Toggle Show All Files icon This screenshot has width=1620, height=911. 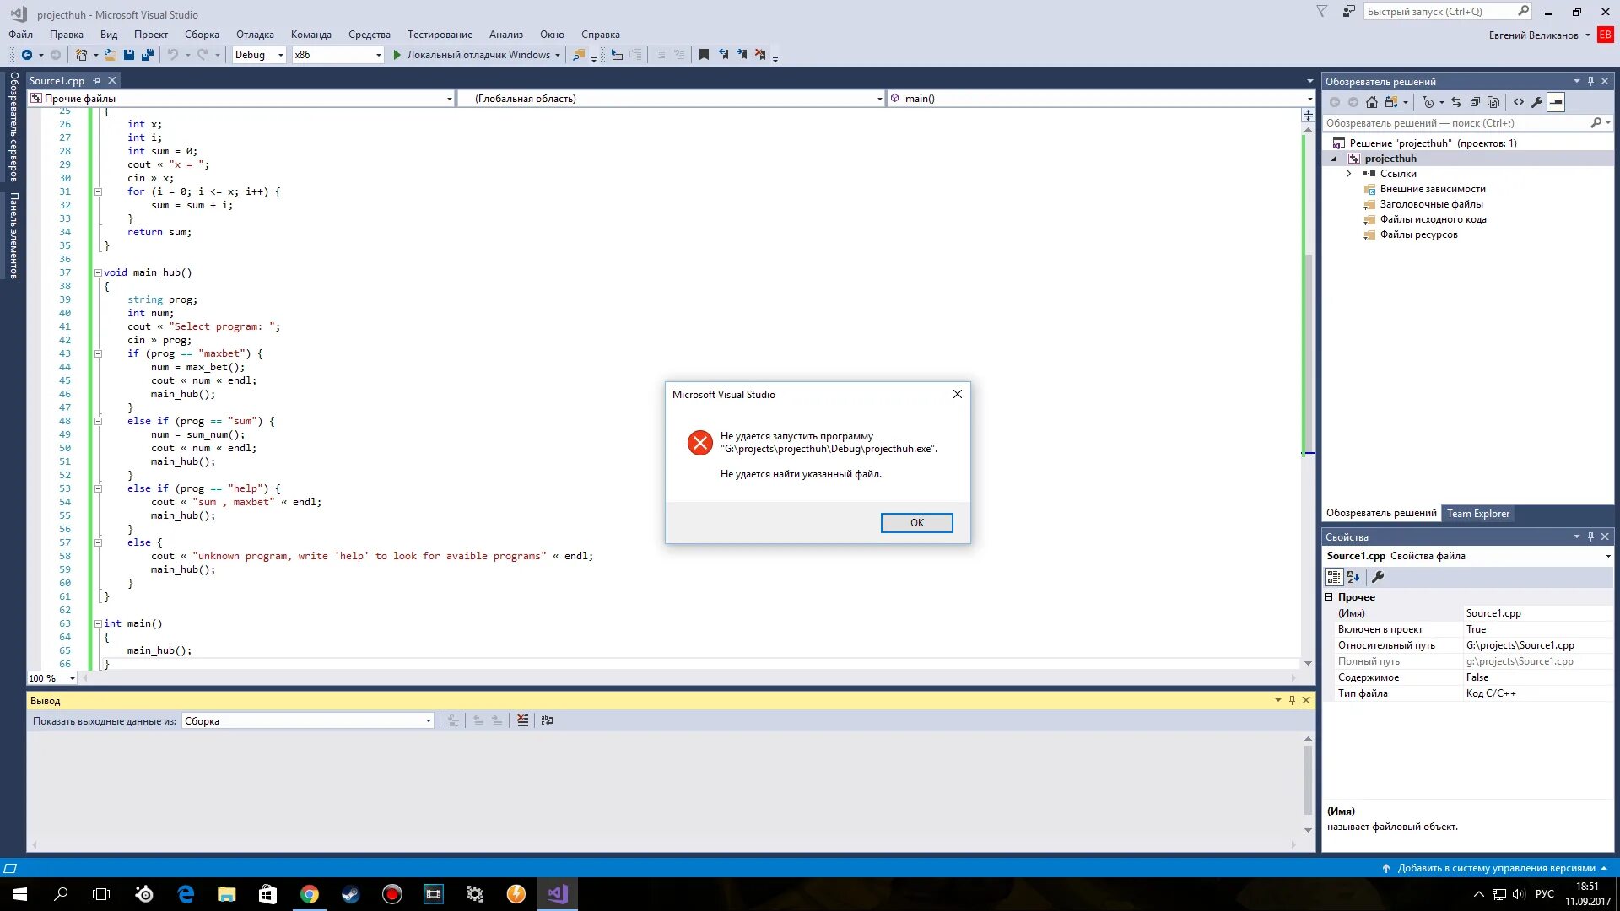tap(1493, 102)
